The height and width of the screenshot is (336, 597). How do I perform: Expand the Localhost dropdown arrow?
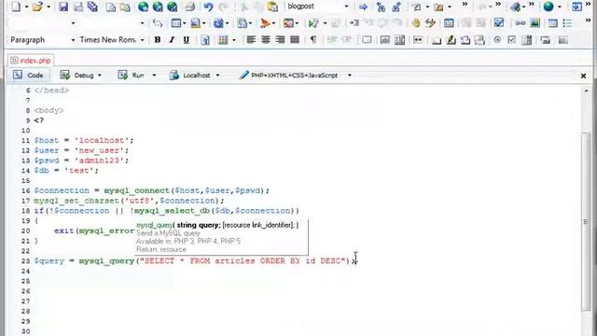tap(217, 76)
